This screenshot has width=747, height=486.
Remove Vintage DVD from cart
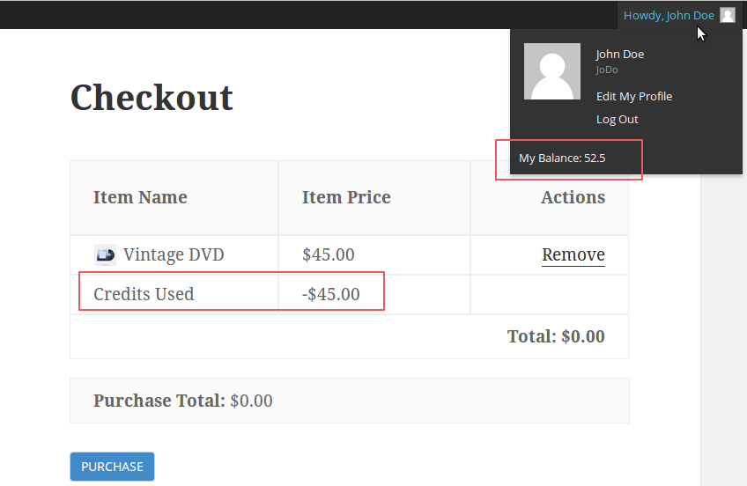573,254
